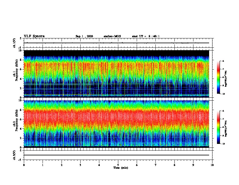Click the "Time (min)" x-axis label
239x185 pixels.
pyautogui.click(x=121, y=168)
